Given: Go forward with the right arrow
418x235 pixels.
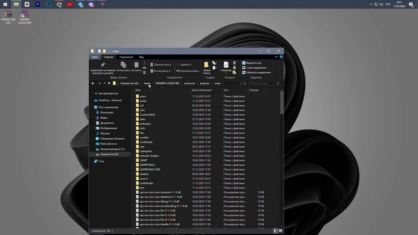Looking at the screenshot, I should [99, 84].
